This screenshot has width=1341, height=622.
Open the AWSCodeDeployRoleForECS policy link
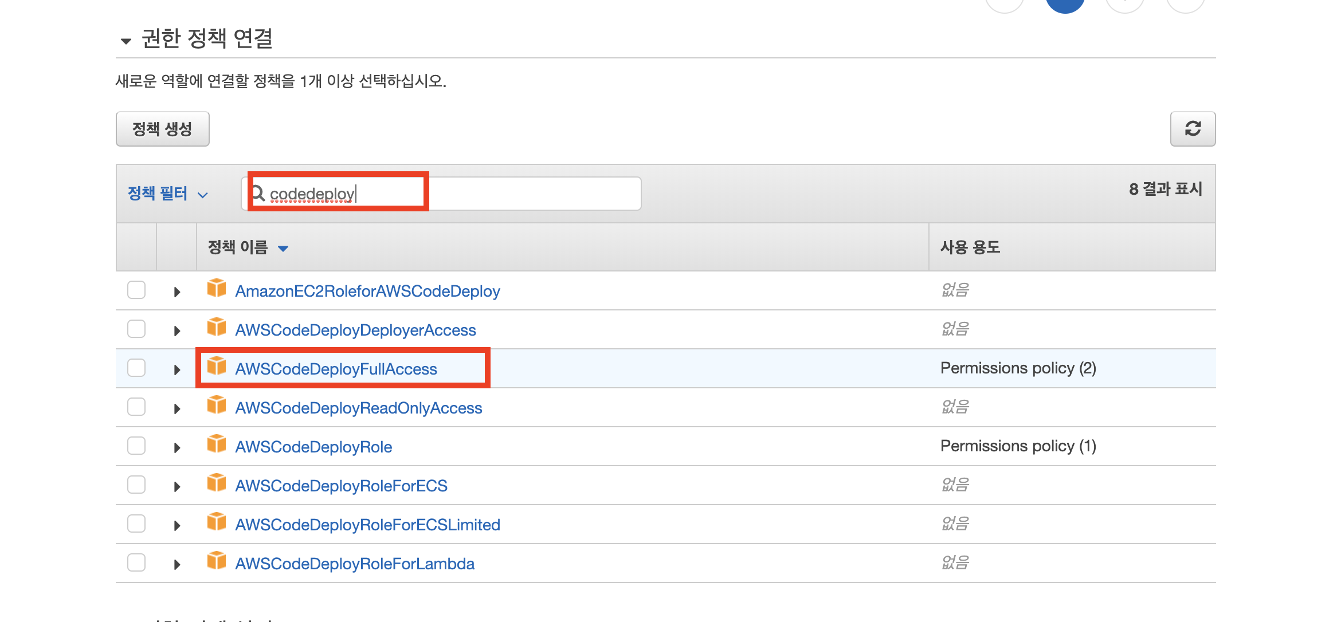tap(341, 486)
